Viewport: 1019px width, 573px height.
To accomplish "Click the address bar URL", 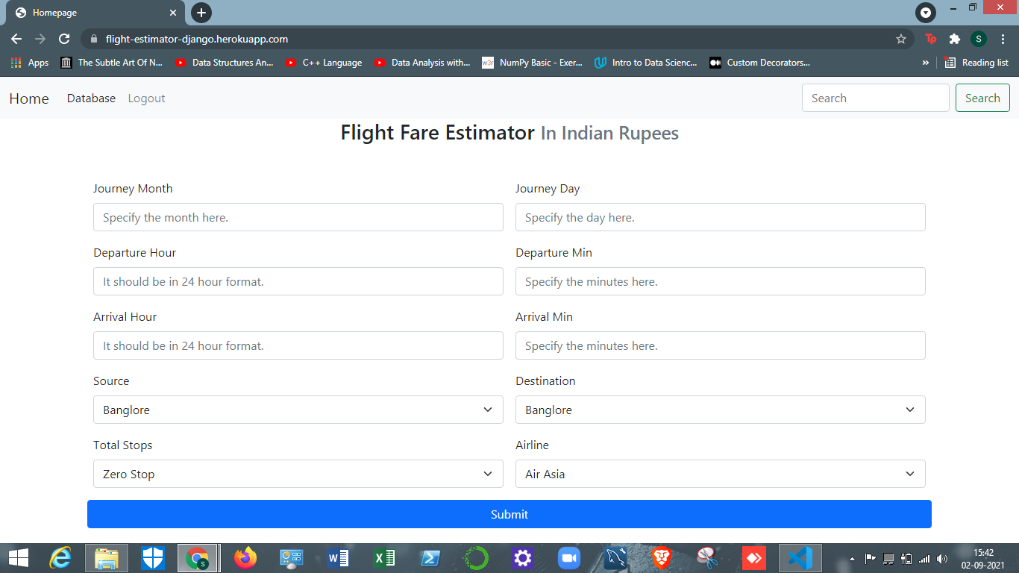I will coord(197,39).
